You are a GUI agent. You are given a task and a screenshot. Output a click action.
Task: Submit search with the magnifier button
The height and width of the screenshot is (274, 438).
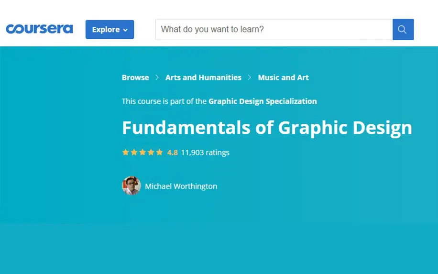(403, 29)
